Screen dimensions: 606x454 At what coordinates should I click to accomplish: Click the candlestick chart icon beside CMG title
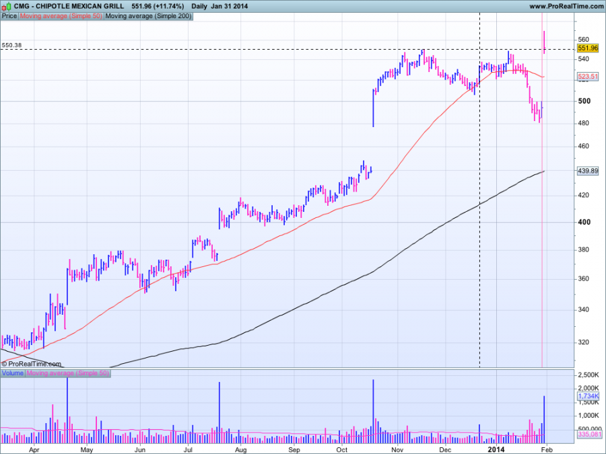point(7,6)
